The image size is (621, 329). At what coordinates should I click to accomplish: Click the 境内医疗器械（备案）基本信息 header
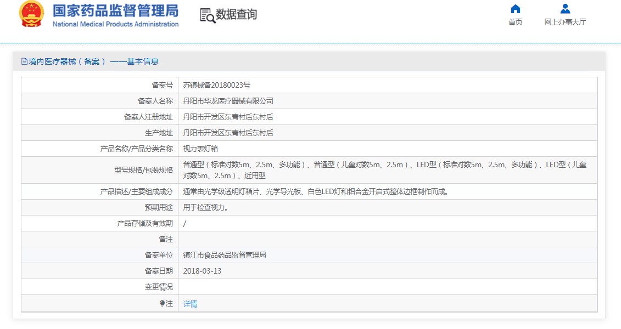pos(93,61)
